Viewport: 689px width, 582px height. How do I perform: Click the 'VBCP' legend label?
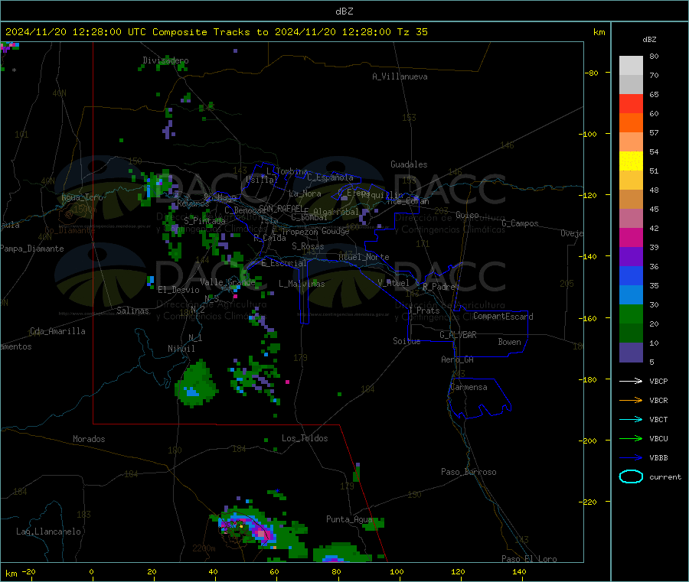point(658,381)
